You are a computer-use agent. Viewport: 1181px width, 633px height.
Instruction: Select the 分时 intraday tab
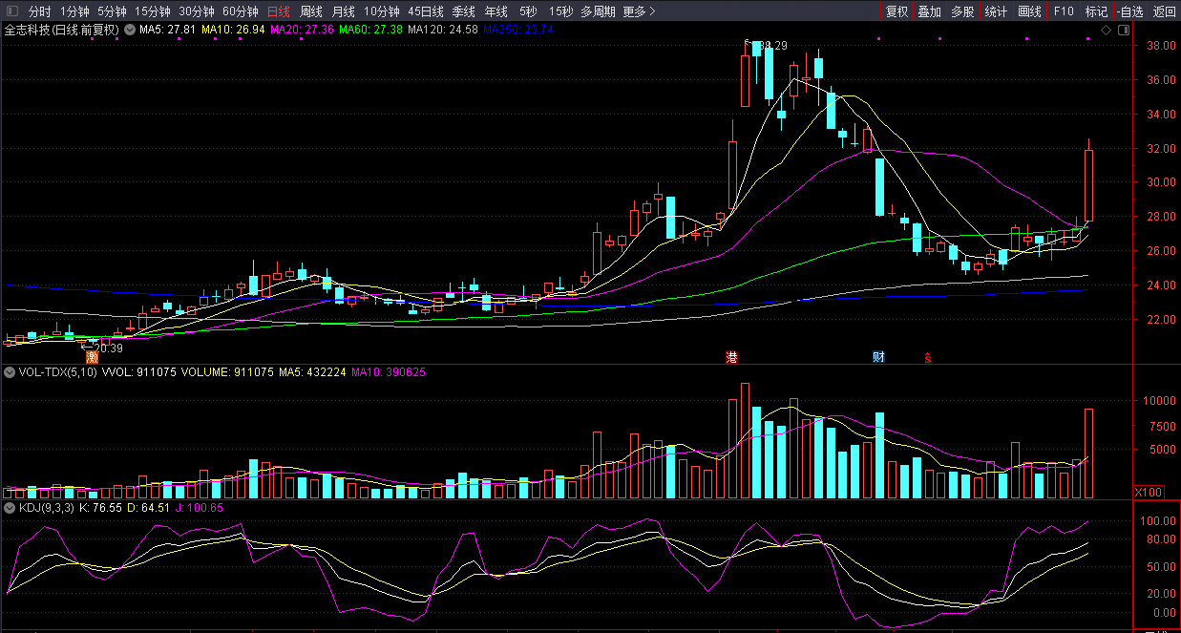tap(39, 12)
